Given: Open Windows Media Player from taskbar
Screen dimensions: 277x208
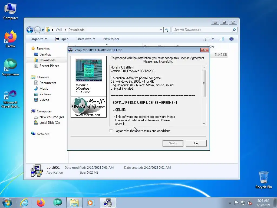Looking at the screenshot, I should pos(91,203).
